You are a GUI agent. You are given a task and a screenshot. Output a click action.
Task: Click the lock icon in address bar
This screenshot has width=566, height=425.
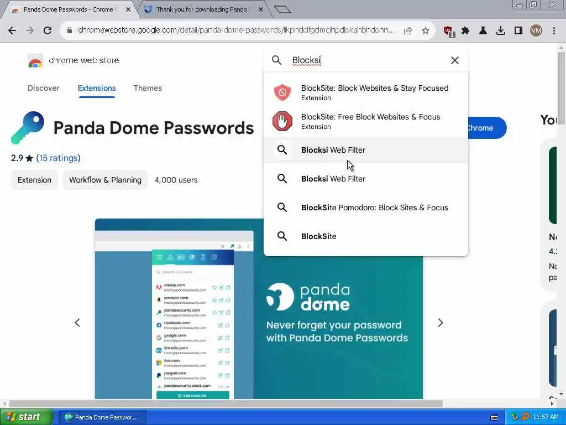click(x=69, y=30)
